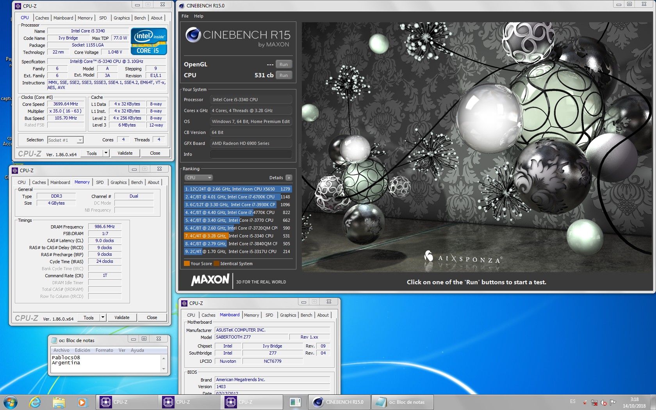Click the Core Speed value 3699.64 MHz

66,104
